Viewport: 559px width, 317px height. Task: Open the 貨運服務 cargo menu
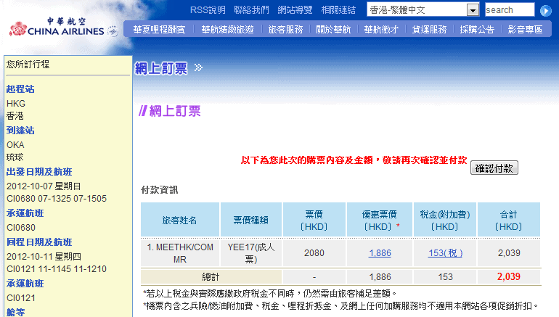(429, 30)
